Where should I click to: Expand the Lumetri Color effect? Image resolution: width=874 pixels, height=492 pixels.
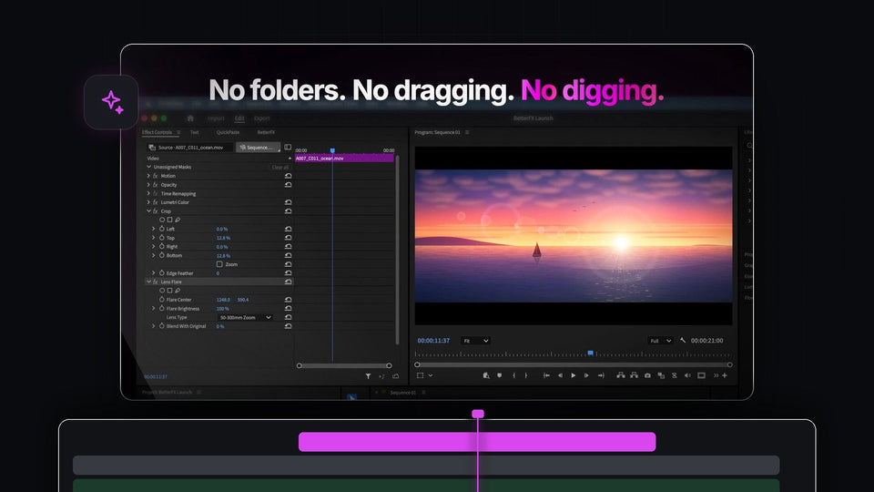point(148,202)
